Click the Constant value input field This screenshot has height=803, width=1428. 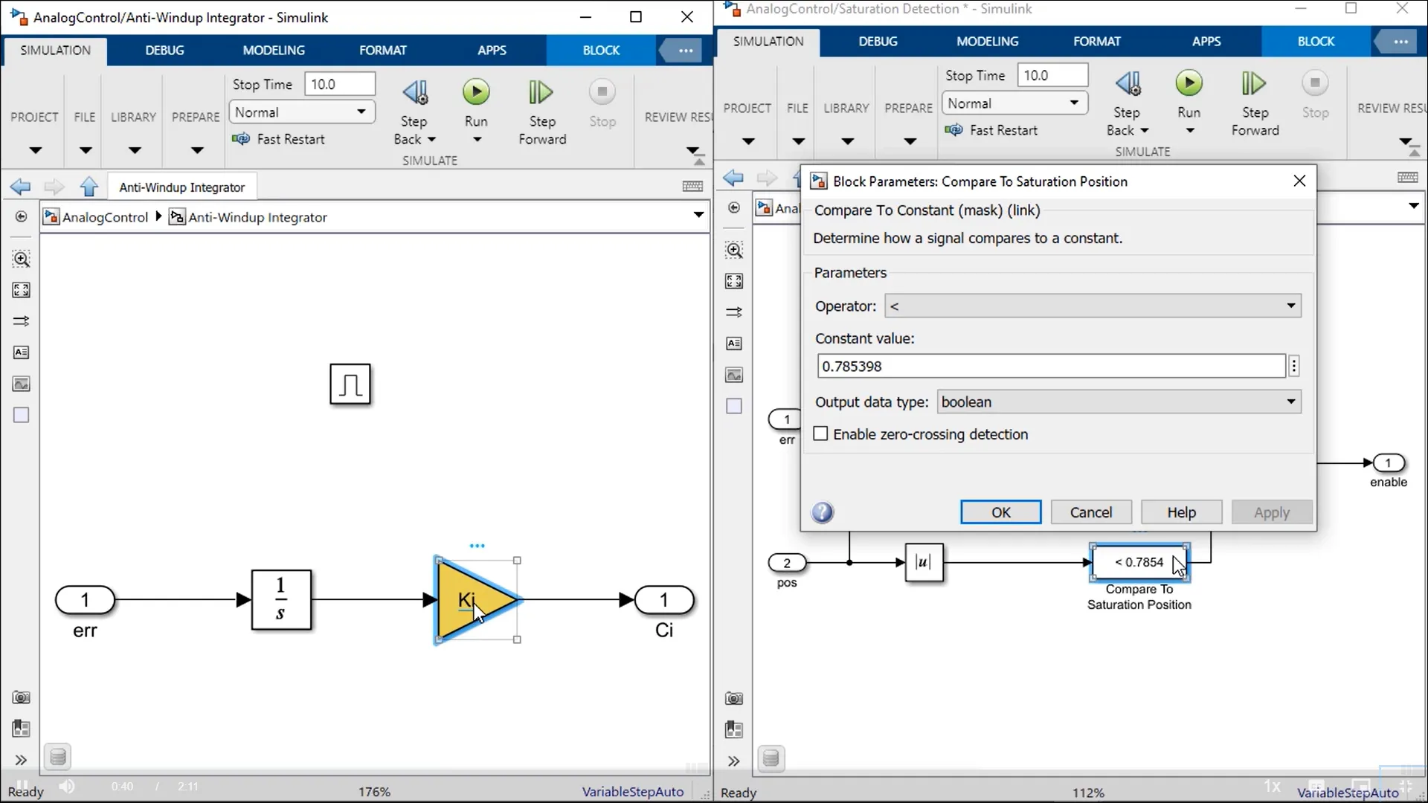coord(1050,366)
